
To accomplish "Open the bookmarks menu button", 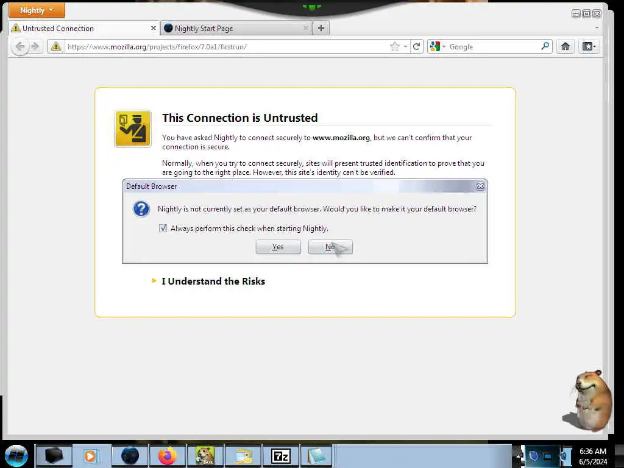I will click(x=589, y=46).
